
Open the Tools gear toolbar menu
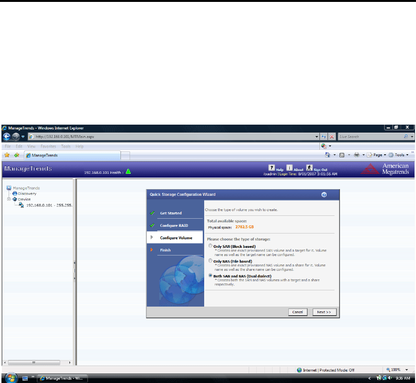(398, 155)
